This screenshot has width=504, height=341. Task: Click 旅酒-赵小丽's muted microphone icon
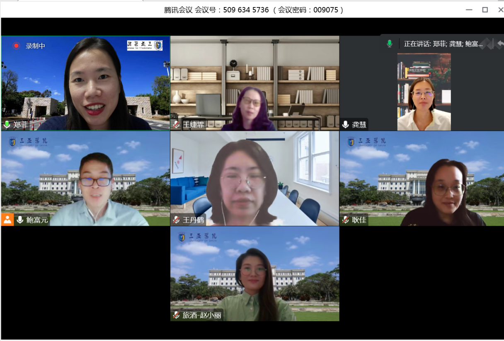[176, 315]
